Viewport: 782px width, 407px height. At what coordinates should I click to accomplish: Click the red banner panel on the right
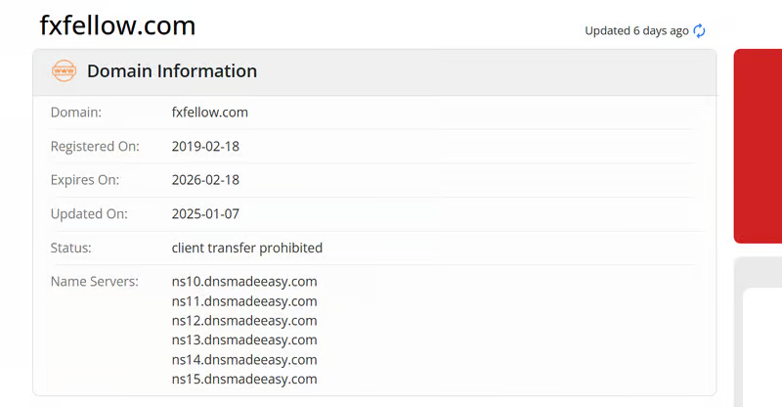759,145
